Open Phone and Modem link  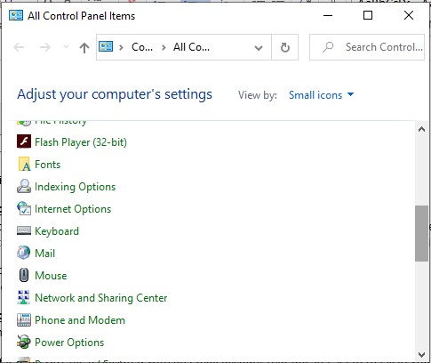pyautogui.click(x=80, y=320)
